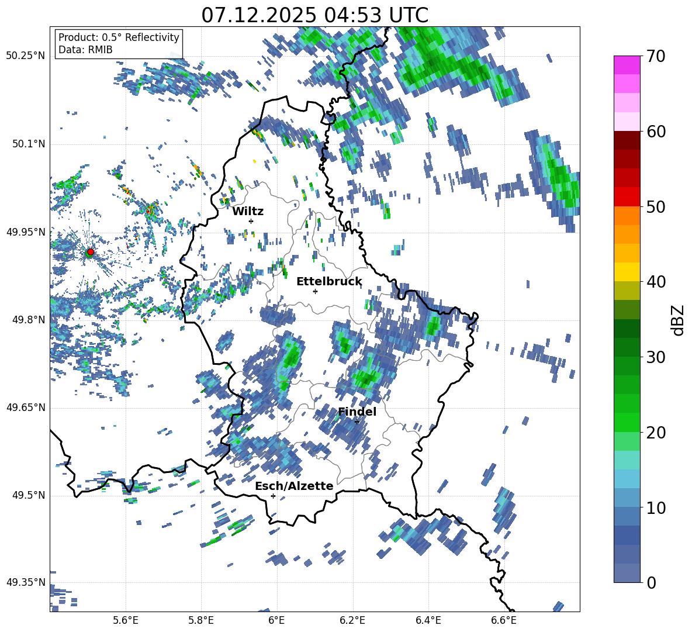
Task: Click the 49.95°N latitude label
Action: [x=26, y=232]
